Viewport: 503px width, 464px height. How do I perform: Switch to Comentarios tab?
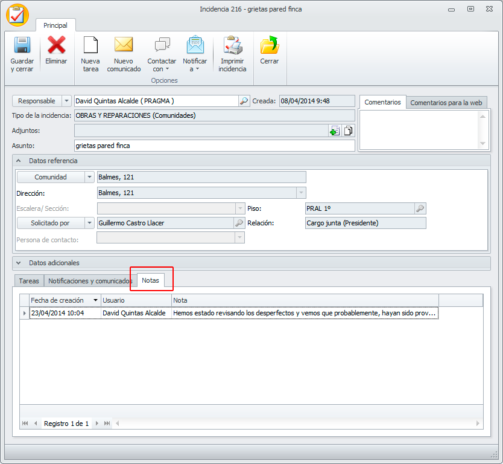382,102
